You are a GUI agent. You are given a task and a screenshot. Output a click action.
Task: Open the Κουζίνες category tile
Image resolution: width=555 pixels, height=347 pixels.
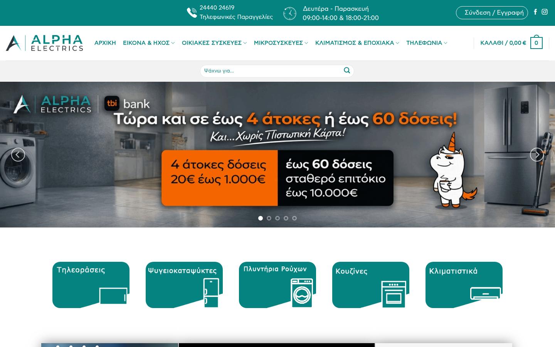coord(371,285)
